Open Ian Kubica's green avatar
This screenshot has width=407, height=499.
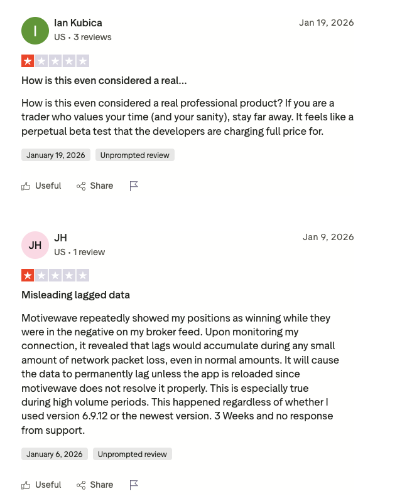(35, 31)
